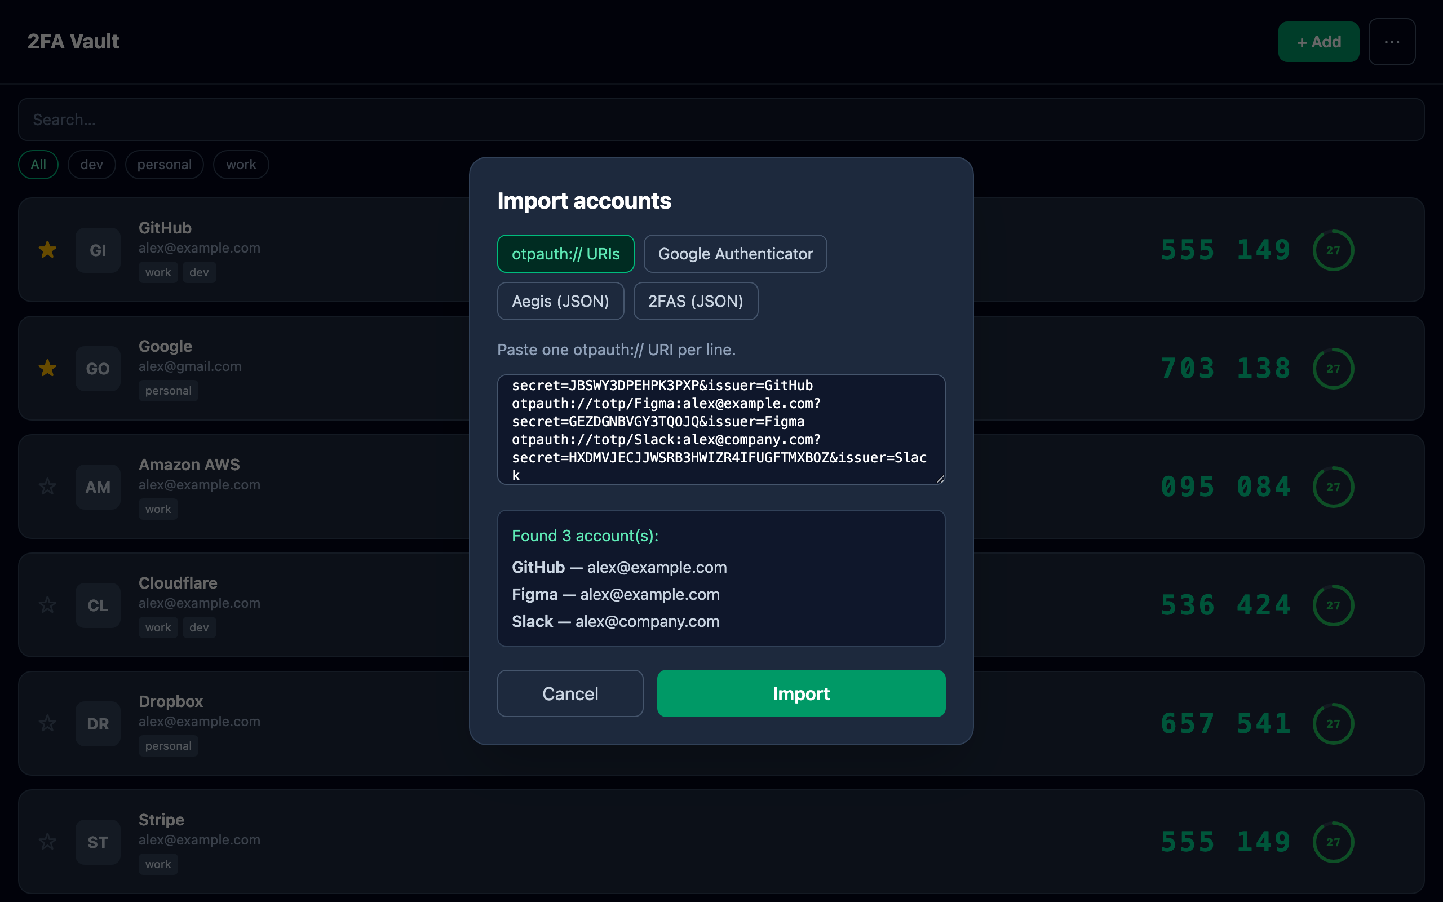Star the Stripe account
The width and height of the screenshot is (1443, 902).
click(48, 842)
